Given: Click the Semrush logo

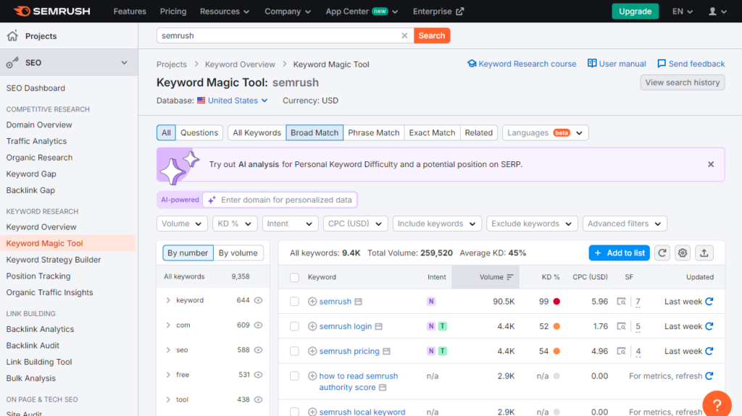Looking at the screenshot, I should pos(51,11).
